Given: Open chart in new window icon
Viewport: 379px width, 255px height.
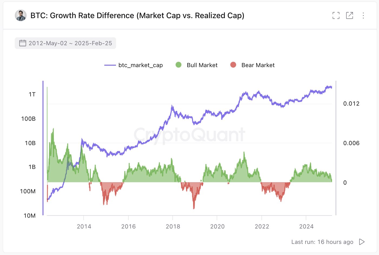Looking at the screenshot, I should (x=350, y=16).
